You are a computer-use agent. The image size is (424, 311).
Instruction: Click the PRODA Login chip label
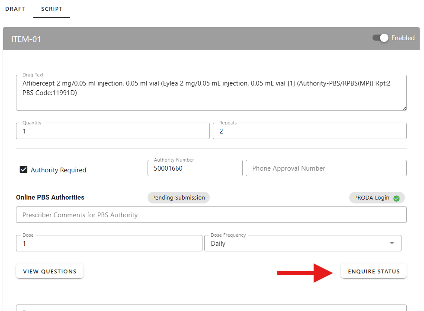pos(372,198)
